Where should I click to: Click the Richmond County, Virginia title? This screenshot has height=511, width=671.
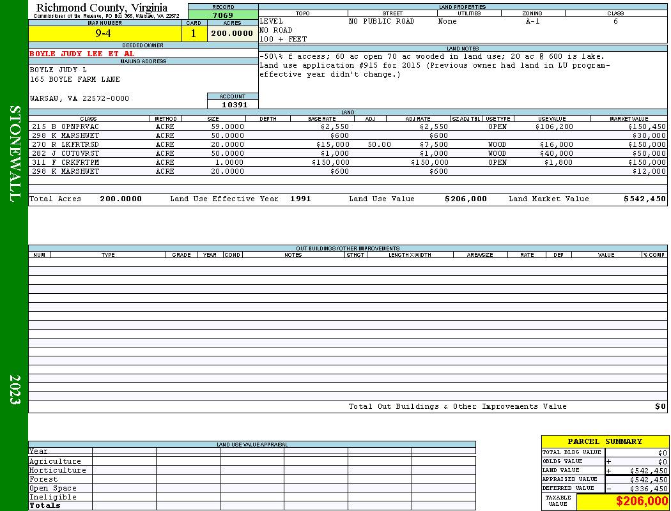[102, 8]
